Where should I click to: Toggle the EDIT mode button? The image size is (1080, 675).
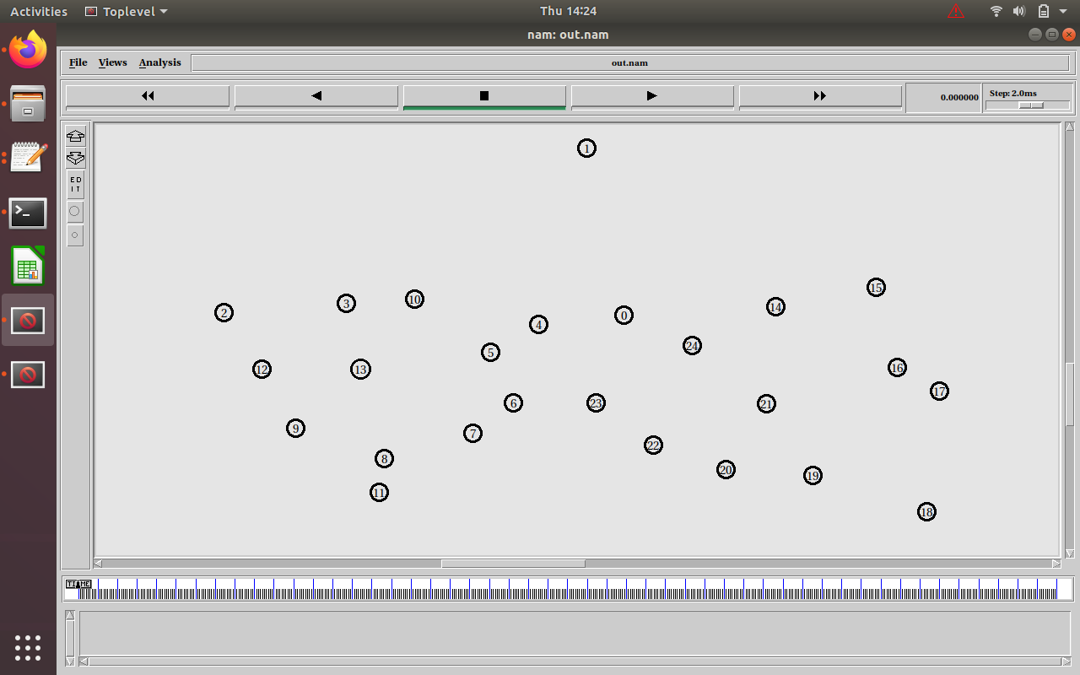pyautogui.click(x=75, y=185)
